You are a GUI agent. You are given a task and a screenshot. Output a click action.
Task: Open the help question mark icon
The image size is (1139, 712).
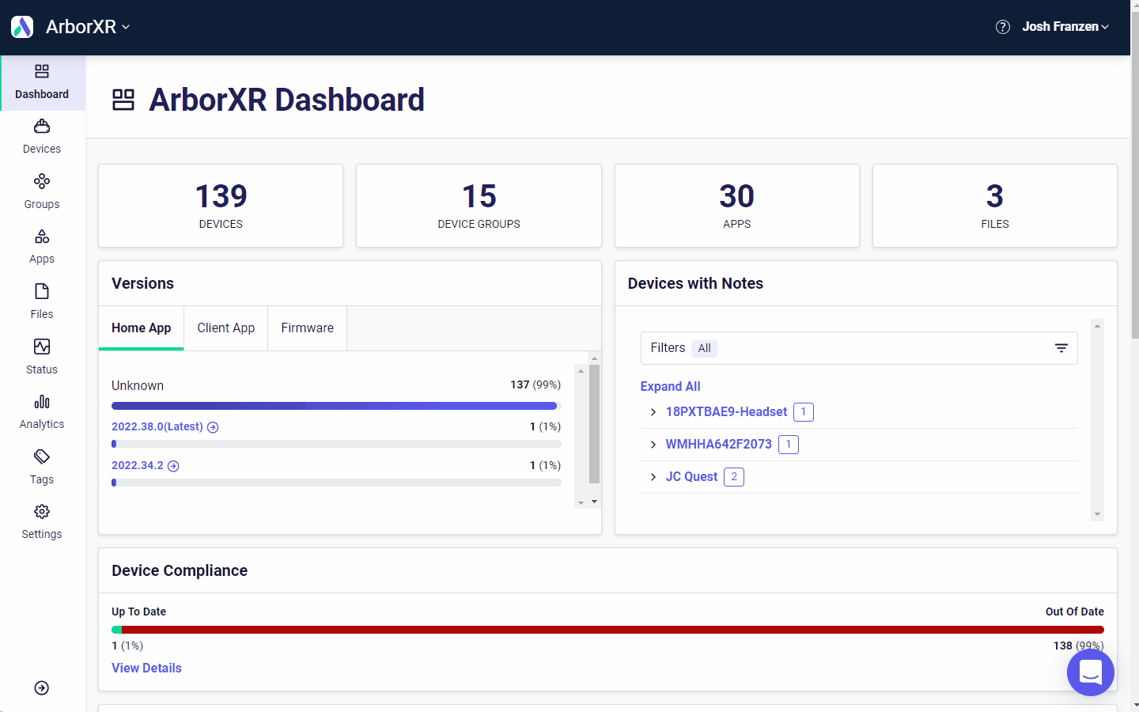point(1002,27)
